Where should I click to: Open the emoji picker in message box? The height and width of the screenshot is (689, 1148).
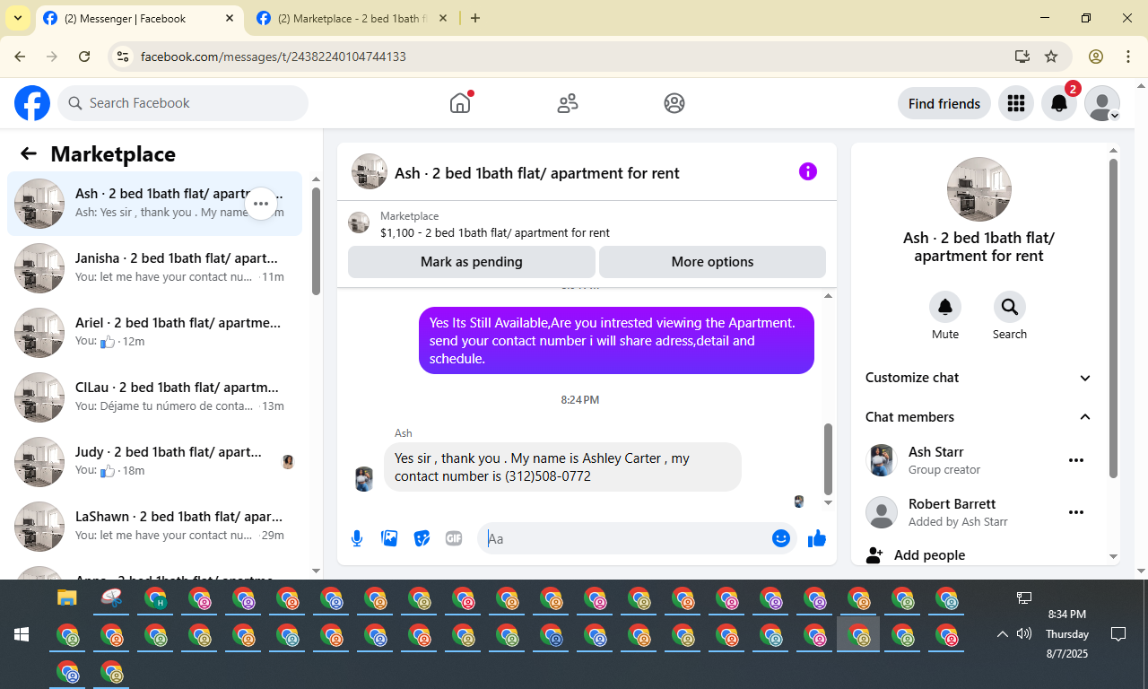(781, 538)
